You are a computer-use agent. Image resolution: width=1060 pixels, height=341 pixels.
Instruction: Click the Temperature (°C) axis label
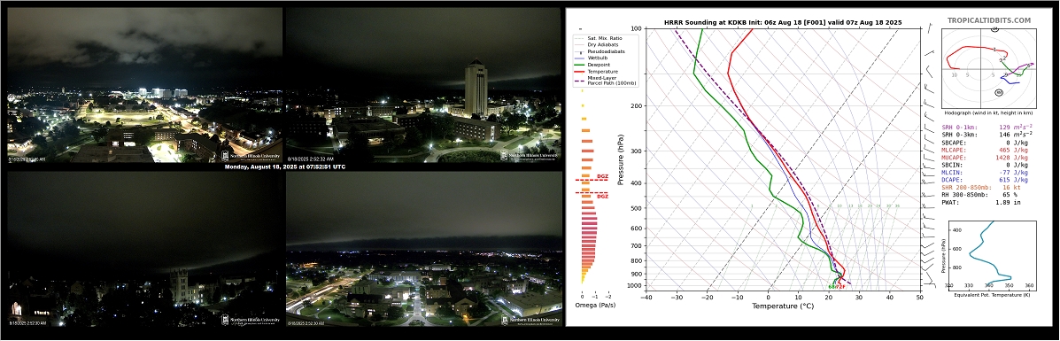[783, 306]
